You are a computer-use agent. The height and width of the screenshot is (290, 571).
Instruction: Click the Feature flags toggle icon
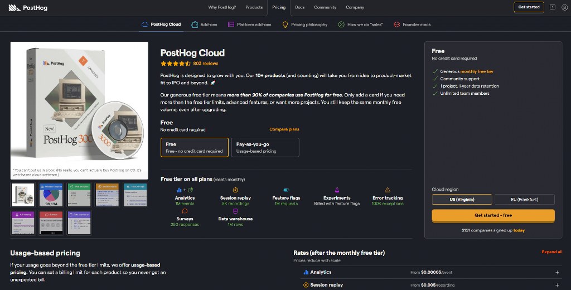(x=286, y=190)
